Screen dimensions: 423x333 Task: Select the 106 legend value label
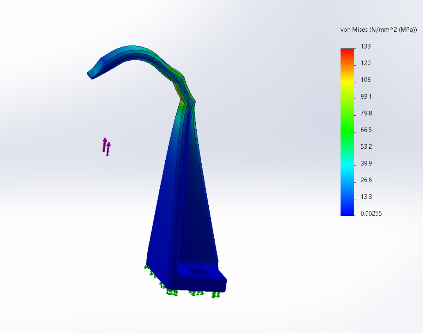tap(366, 80)
